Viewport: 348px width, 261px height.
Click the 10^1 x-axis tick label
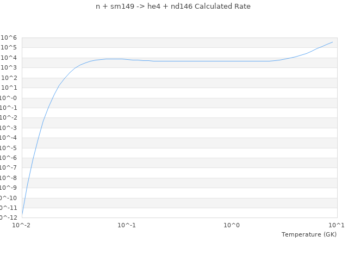(337, 225)
